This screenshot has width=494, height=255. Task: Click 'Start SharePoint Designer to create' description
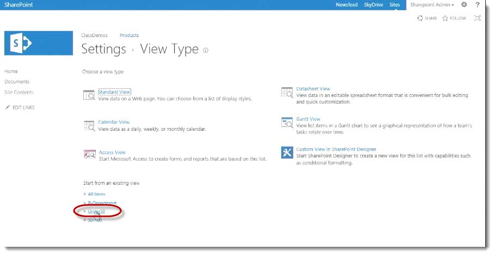coord(383,159)
